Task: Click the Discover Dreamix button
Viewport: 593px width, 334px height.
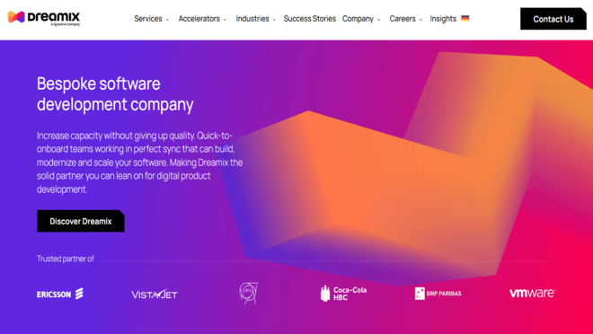Action: (x=81, y=221)
